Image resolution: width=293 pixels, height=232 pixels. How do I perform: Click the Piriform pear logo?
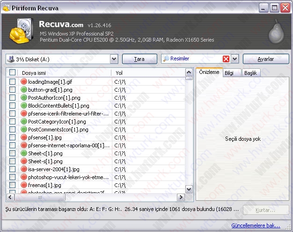[x=276, y=31]
